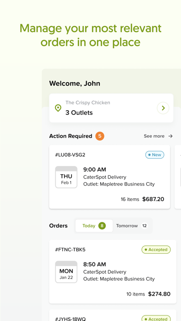Click the MON Jan 22 calendar icon

point(66,272)
